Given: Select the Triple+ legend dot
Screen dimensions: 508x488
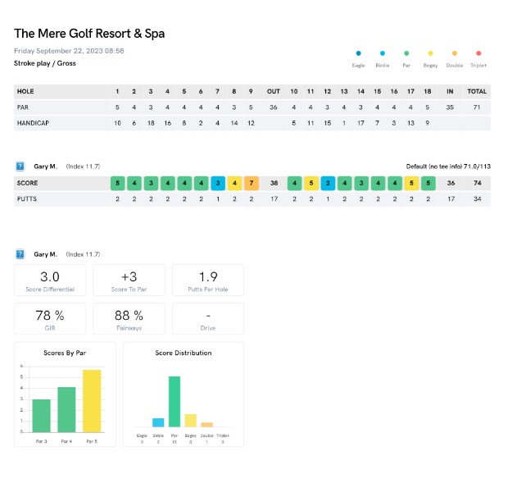Looking at the screenshot, I should point(479,53).
